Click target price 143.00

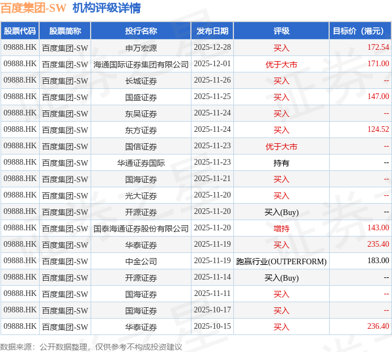click(378, 228)
